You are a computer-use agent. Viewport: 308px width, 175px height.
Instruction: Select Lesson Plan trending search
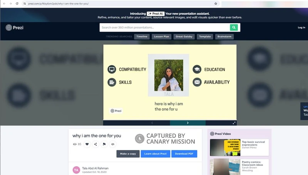point(161,36)
